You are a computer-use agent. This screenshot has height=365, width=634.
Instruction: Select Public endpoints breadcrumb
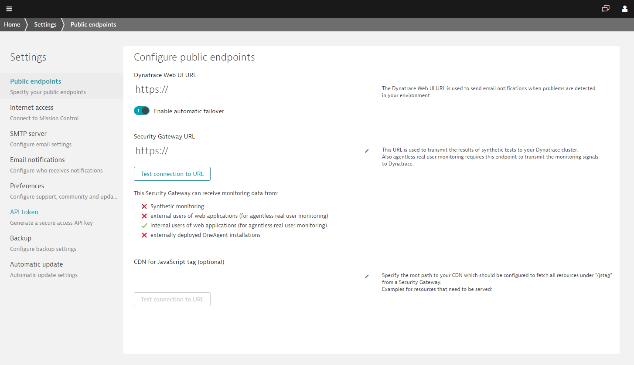(x=93, y=24)
